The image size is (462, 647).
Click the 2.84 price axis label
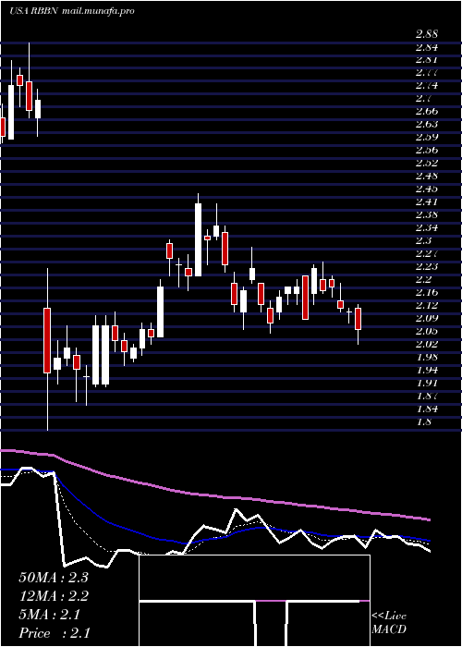[x=427, y=46]
